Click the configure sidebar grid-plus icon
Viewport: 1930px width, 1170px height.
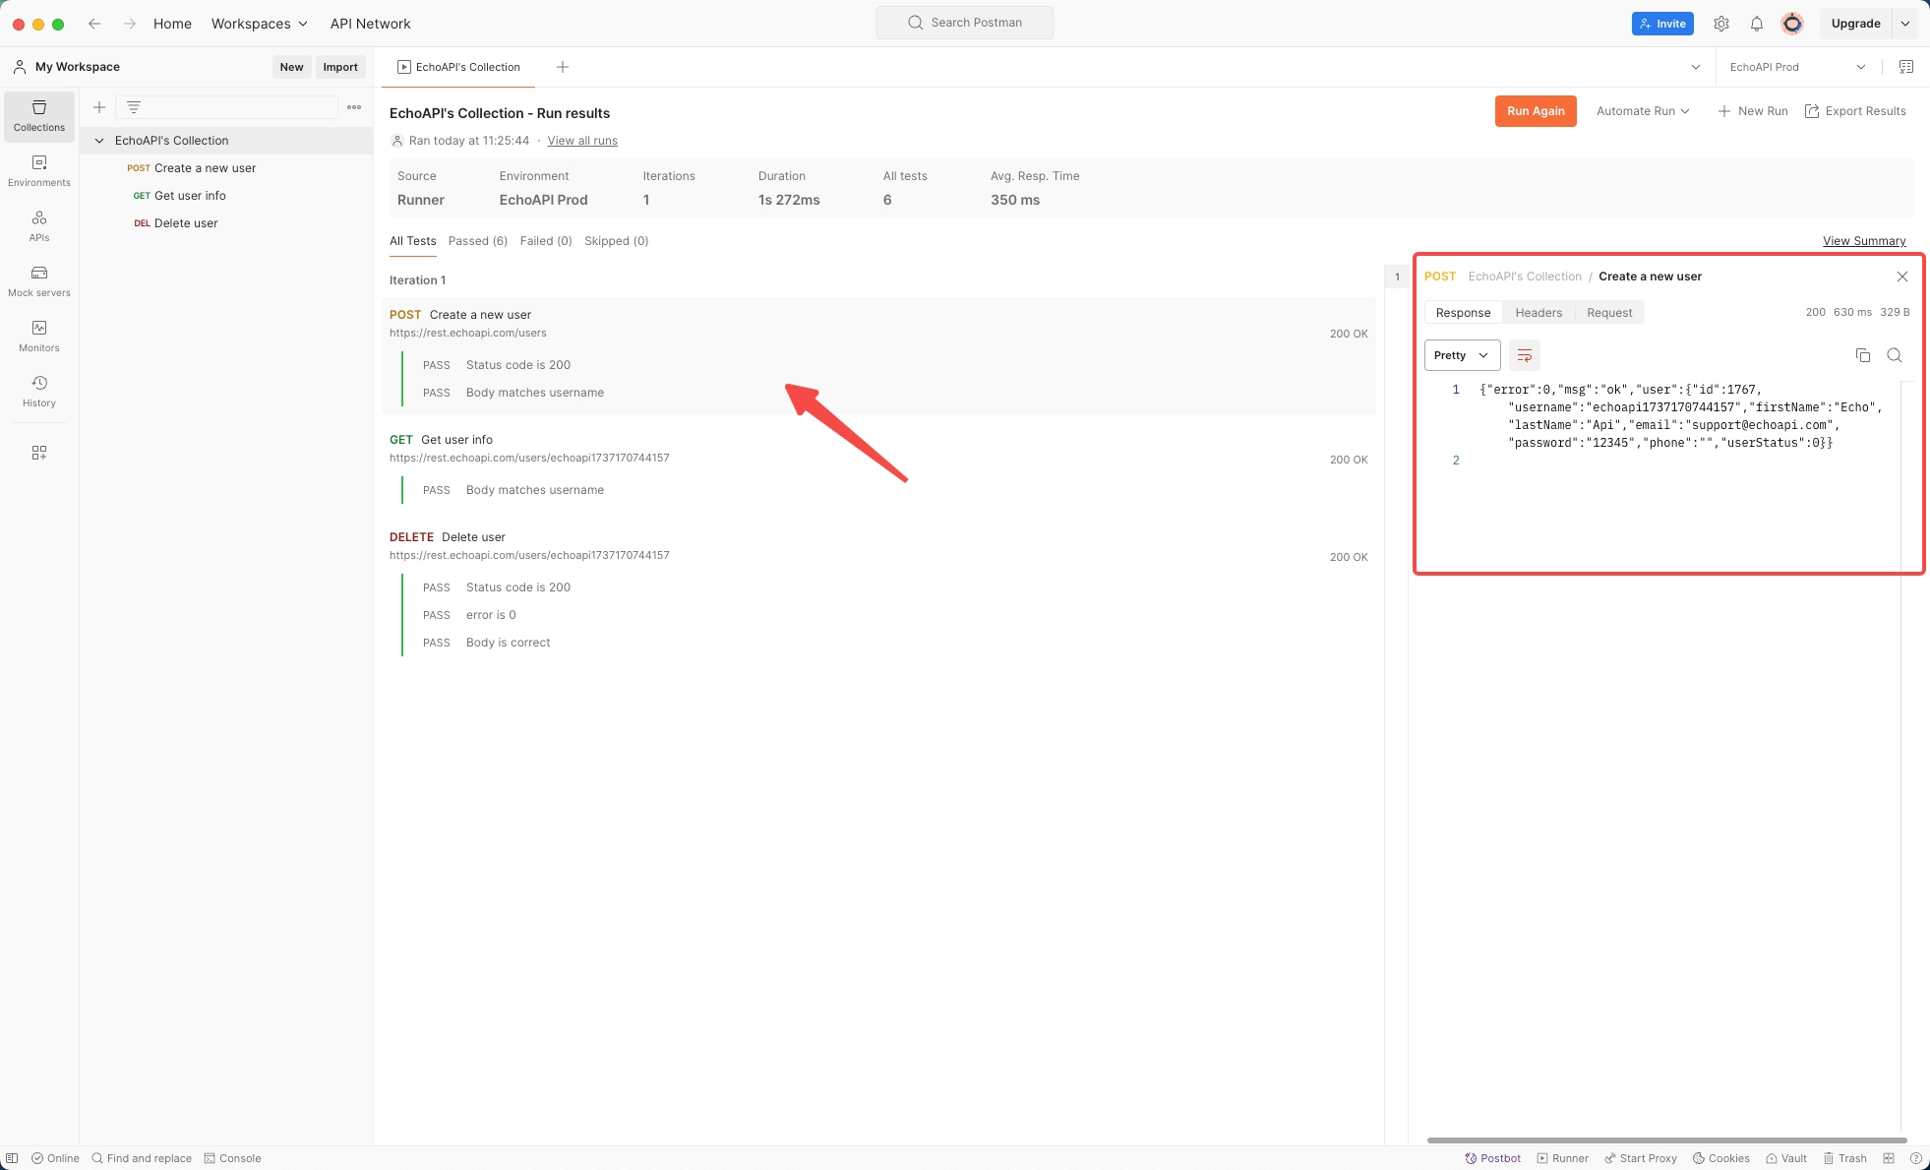coord(39,453)
